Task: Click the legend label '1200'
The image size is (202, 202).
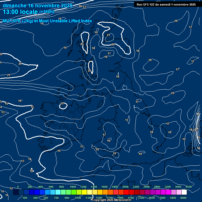Action: 83,187
